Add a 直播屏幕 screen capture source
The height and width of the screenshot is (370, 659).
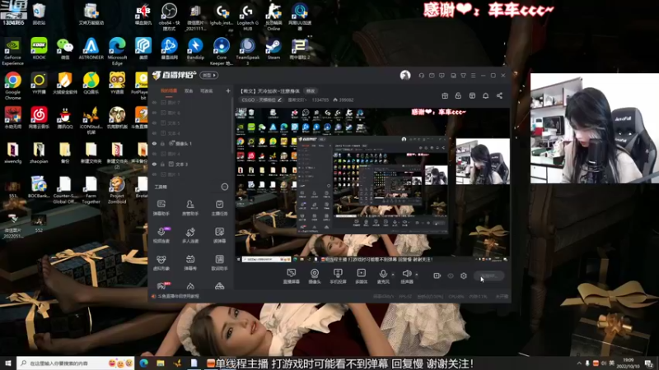pyautogui.click(x=292, y=276)
